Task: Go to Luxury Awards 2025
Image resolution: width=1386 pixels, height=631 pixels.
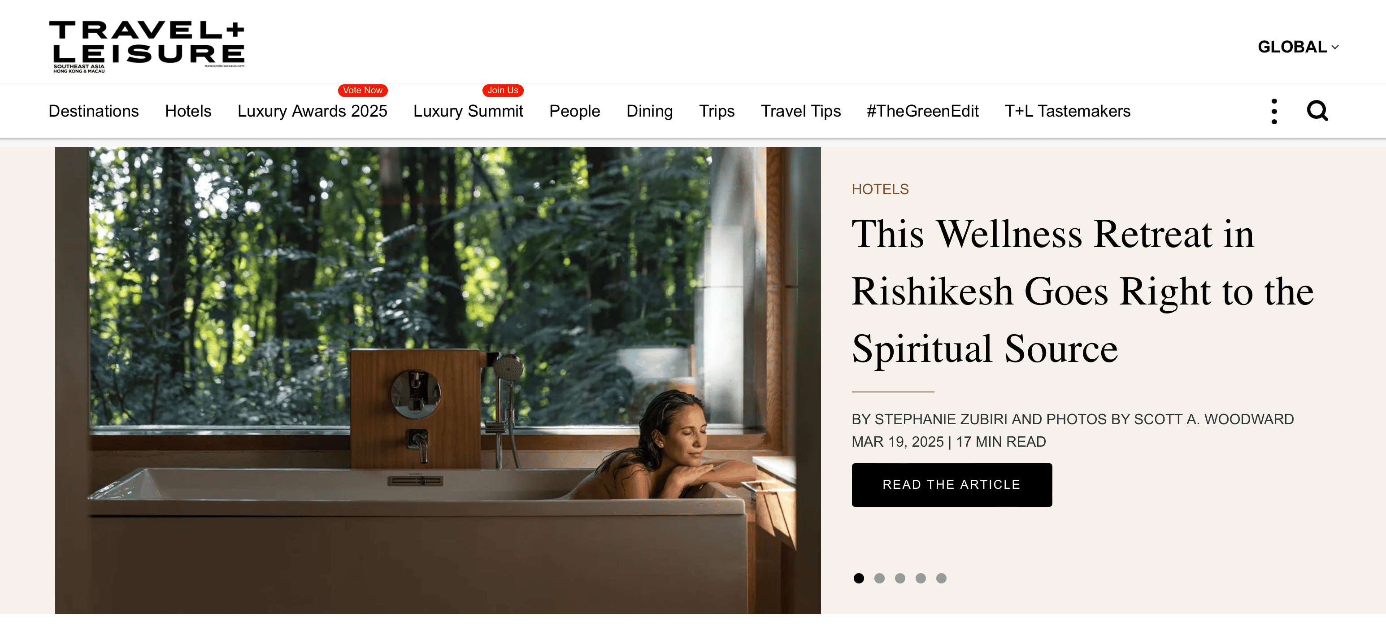Action: coord(312,111)
